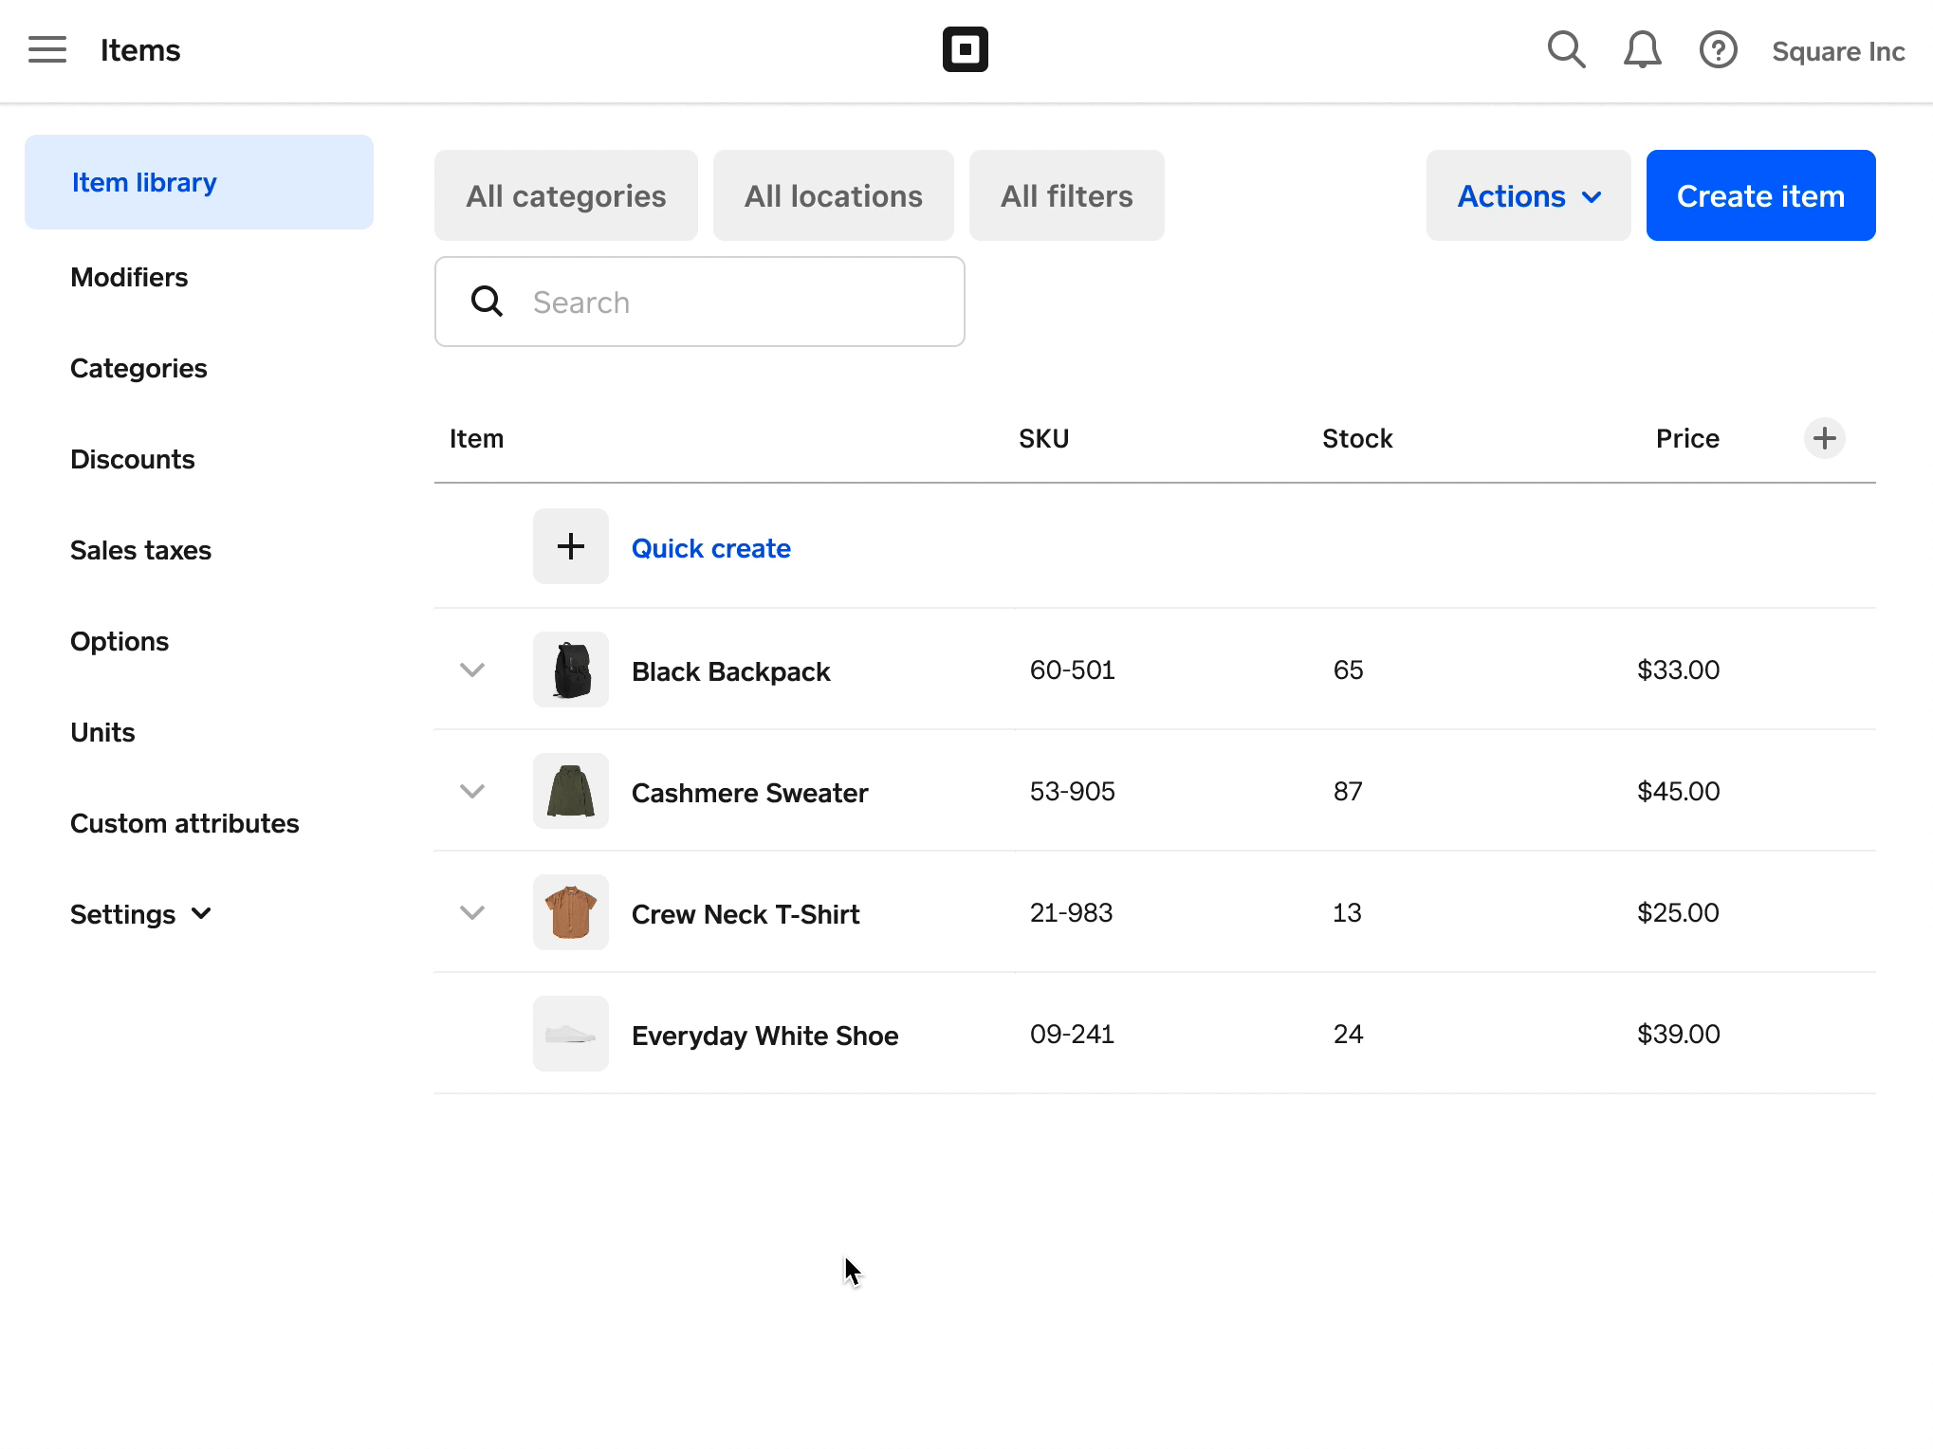
Task: Expand Cashmere Sweater item row
Action: [x=470, y=792]
